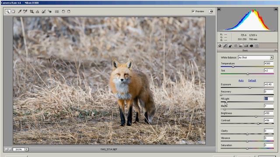
Task: Toggle full screen mode icon
Action: coord(211,11)
